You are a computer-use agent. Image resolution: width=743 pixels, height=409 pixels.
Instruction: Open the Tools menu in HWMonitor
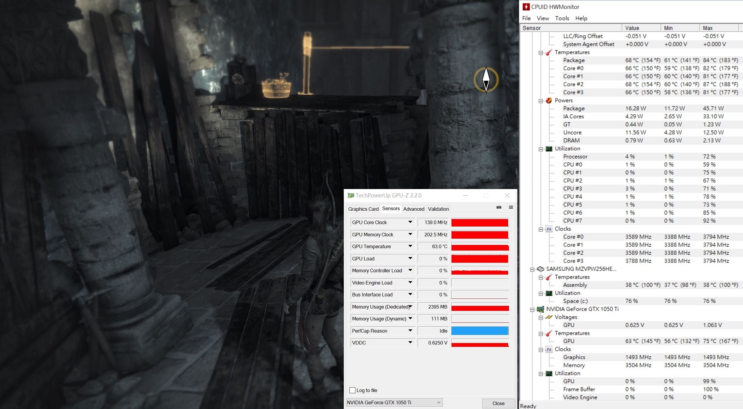[562, 18]
